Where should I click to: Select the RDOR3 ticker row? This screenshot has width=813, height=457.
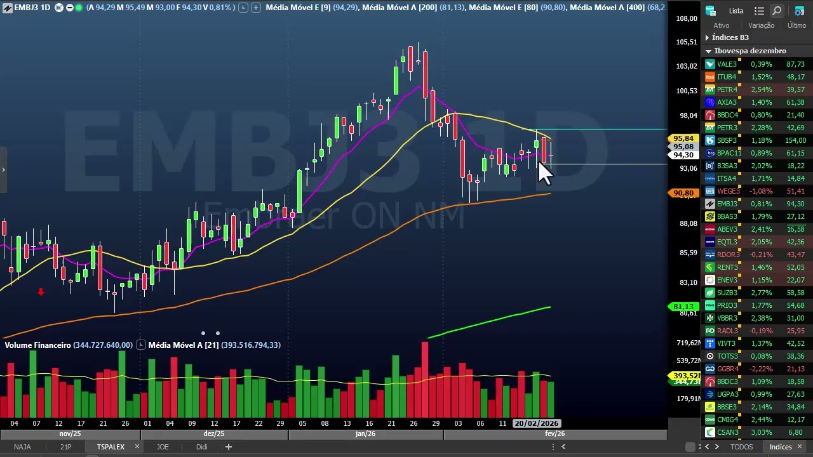[757, 255]
